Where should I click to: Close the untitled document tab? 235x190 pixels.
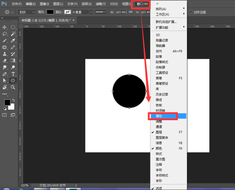pos(74,20)
